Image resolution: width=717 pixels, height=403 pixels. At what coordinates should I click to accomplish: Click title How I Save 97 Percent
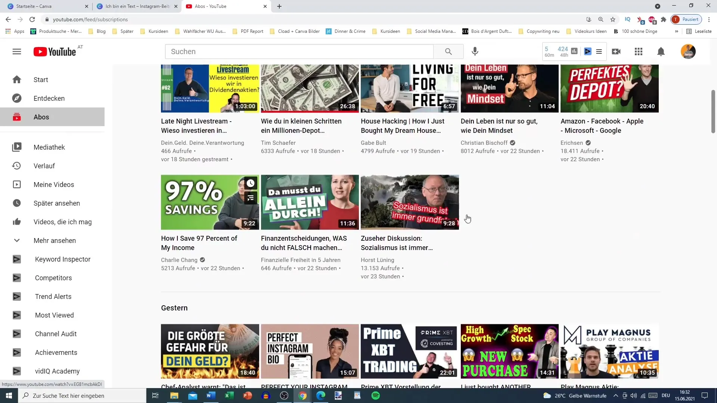199,243
